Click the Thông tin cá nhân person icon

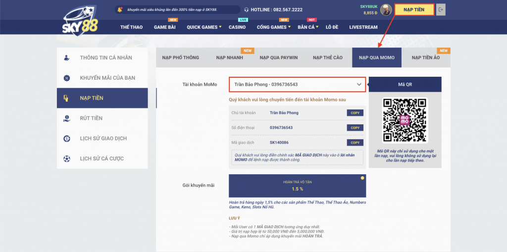pyautogui.click(x=67, y=58)
